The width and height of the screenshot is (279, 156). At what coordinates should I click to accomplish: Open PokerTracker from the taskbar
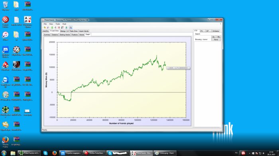[29, 153]
